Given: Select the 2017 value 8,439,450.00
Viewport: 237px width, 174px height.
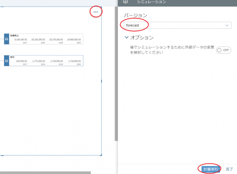Looking at the screenshot, I should pyautogui.click(x=21, y=39).
